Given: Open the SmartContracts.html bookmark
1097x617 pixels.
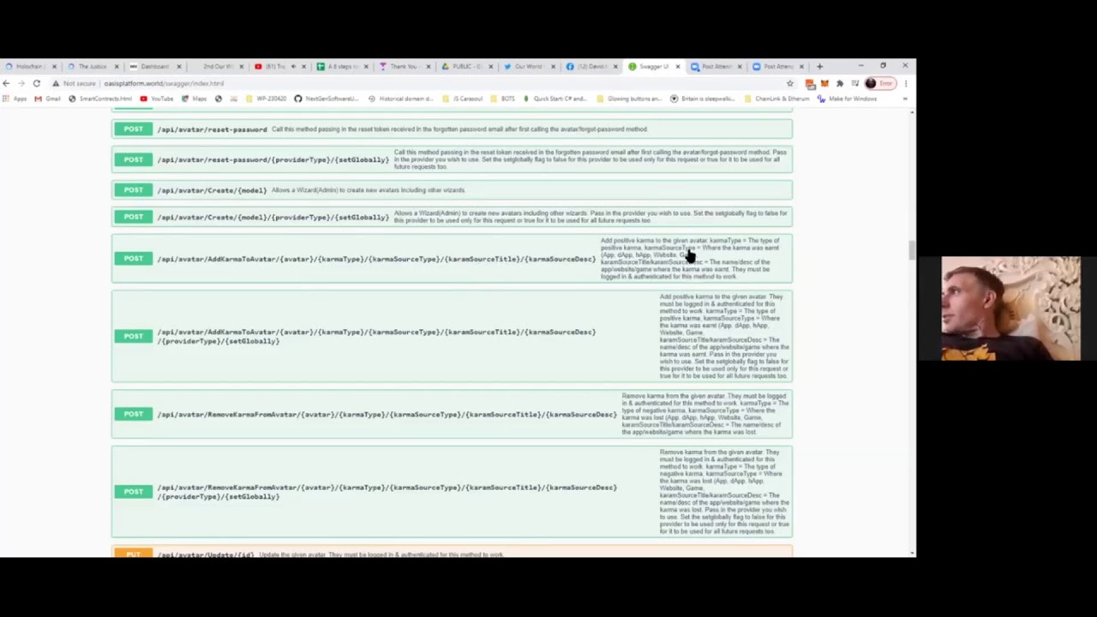Looking at the screenshot, I should click(100, 99).
